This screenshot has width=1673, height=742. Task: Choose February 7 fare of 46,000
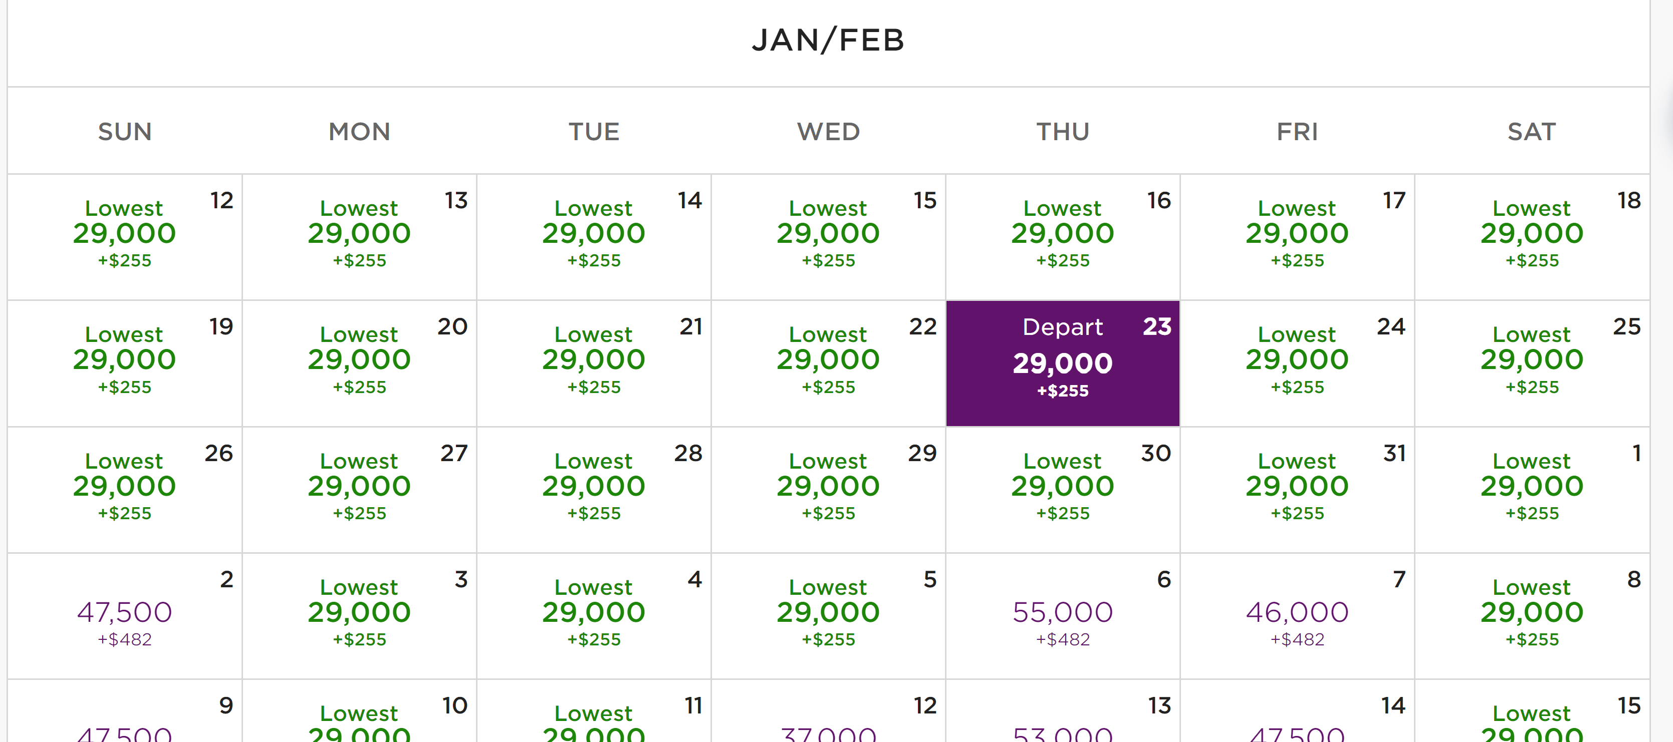tap(1297, 613)
